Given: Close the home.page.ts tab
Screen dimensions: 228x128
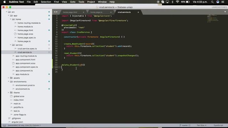Looking at the screenshot, I should tap(111, 12).
